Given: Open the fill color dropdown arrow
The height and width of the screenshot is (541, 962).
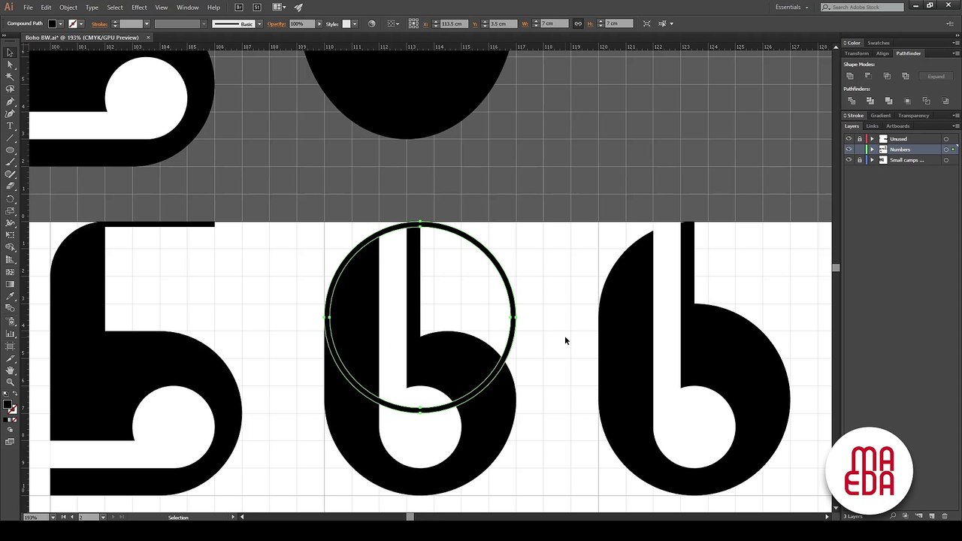Looking at the screenshot, I should point(61,24).
